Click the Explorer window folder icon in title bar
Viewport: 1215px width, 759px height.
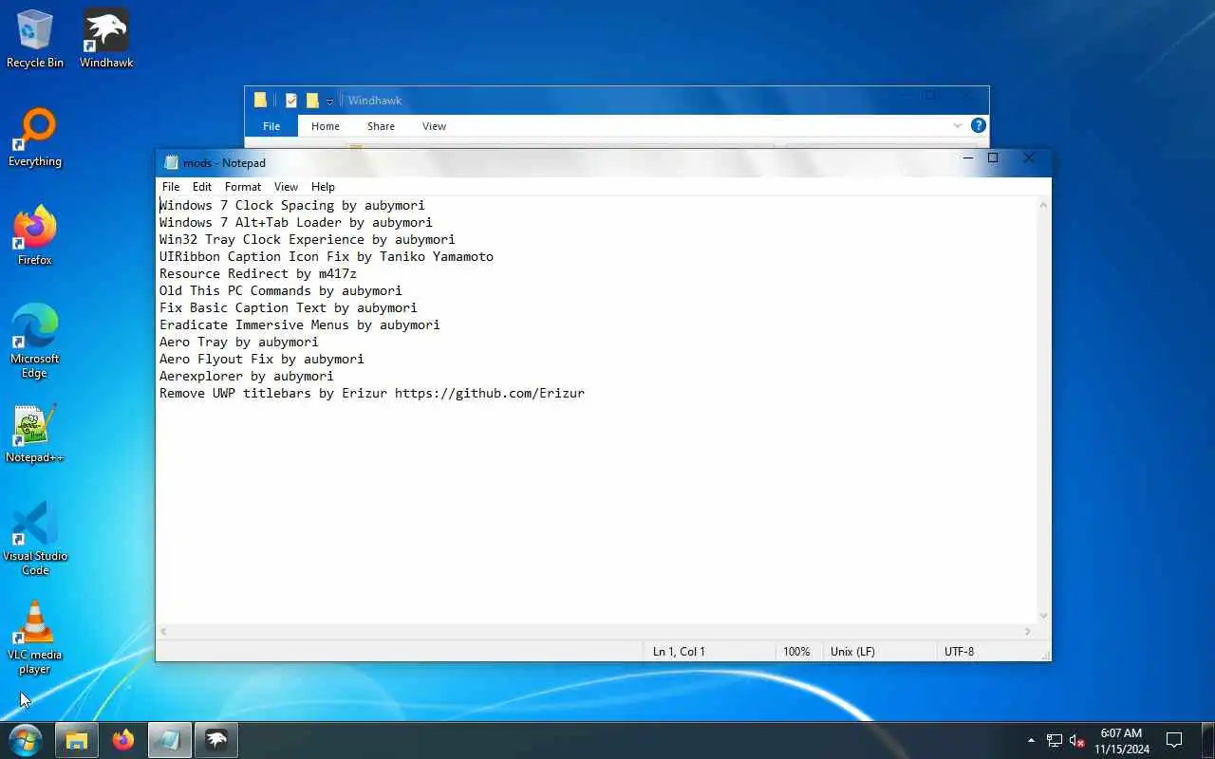[260, 101]
